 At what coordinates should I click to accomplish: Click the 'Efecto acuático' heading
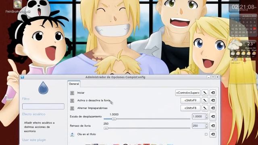(x=33, y=114)
